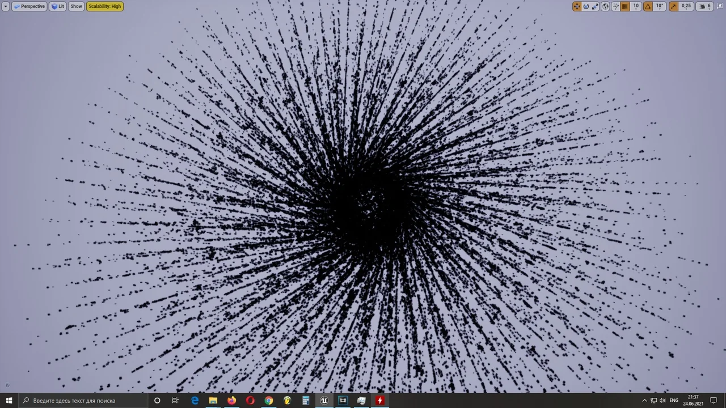Open the scale snap value dropdown showing 0,25
The image size is (726, 408).
click(686, 6)
